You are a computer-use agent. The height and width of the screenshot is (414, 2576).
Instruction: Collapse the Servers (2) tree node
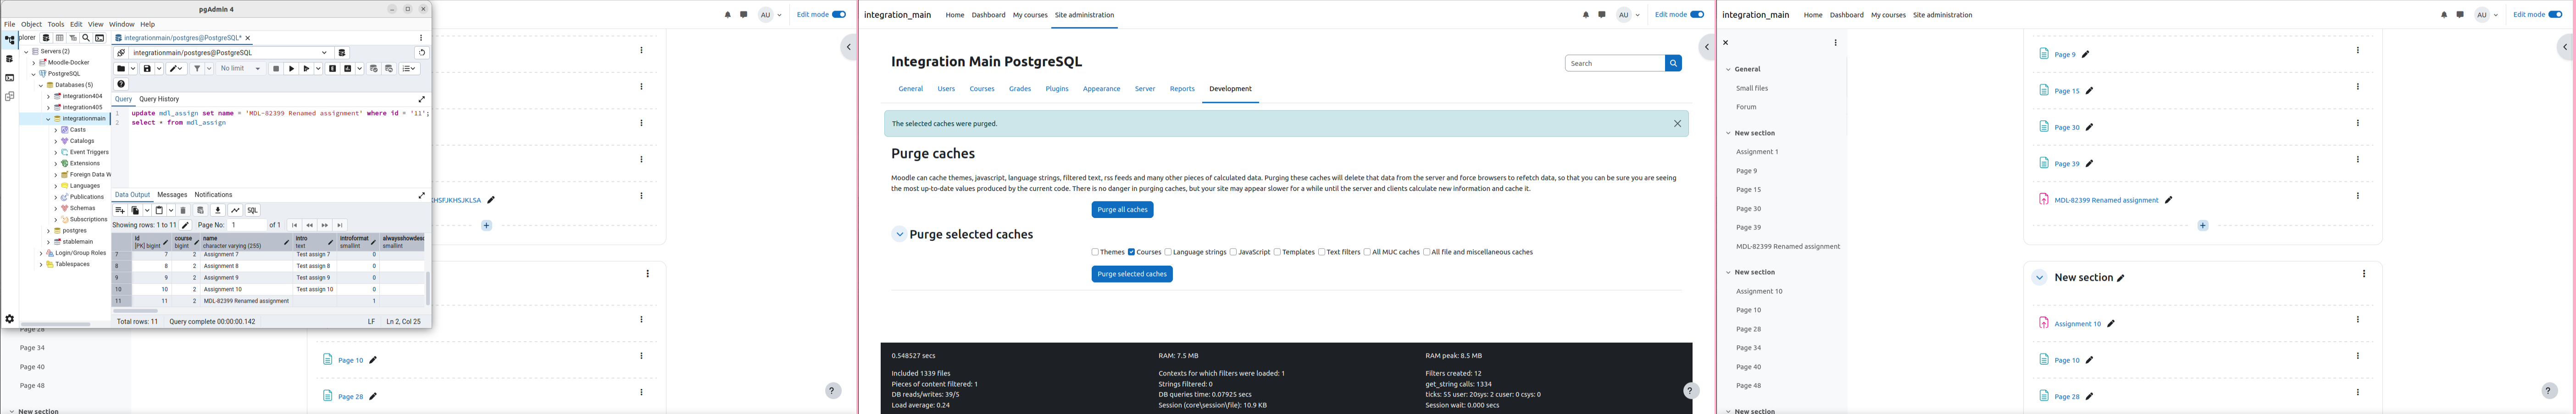pos(26,51)
